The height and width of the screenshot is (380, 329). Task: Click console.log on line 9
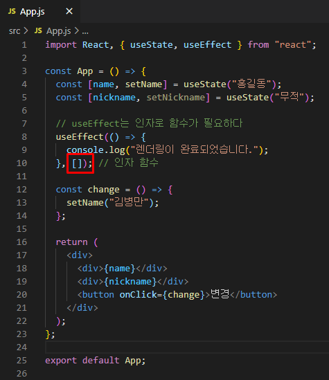[96, 150]
